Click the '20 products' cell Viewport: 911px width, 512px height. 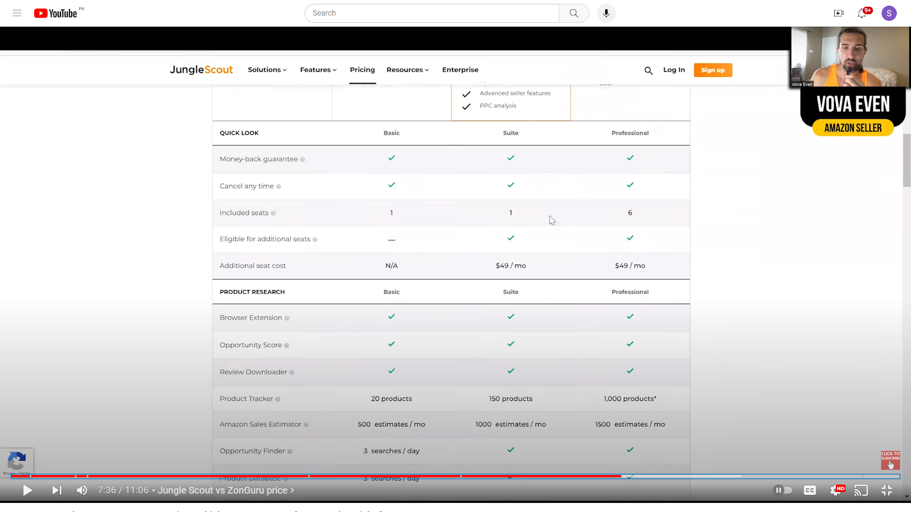(391, 399)
